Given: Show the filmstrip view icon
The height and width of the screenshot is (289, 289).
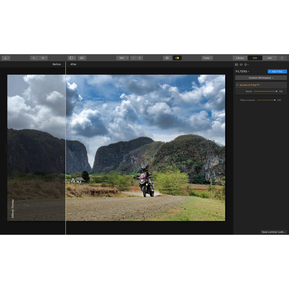Looking at the screenshot, I should (x=82, y=58).
